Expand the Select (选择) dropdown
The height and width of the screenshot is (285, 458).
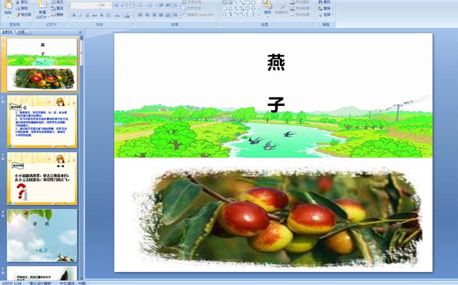coord(327,14)
